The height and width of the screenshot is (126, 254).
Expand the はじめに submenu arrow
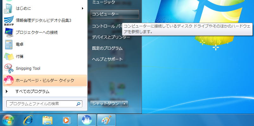[82, 9]
